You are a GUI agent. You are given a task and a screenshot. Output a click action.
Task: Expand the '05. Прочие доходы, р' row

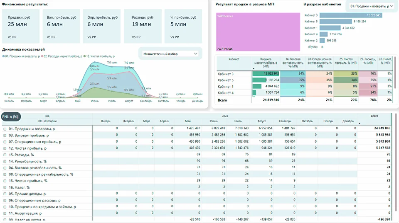5,194
